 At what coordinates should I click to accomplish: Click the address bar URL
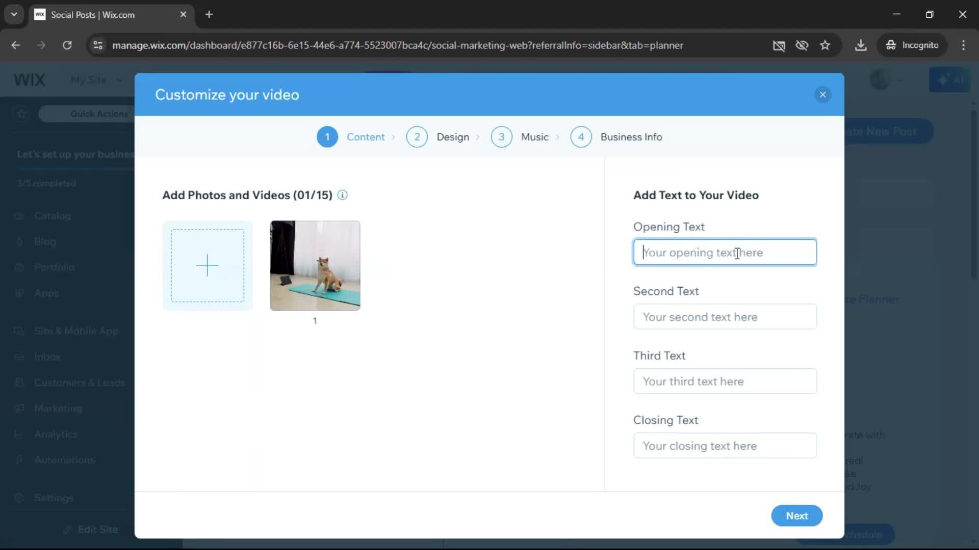[397, 45]
